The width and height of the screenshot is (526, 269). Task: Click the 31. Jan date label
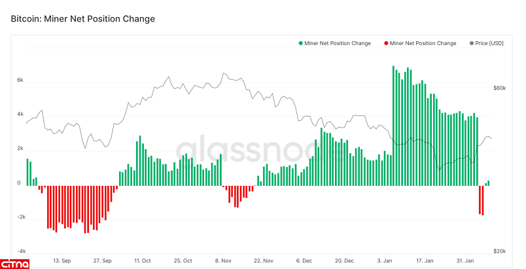(465, 260)
